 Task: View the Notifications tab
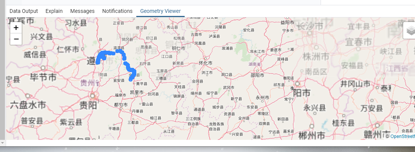(117, 11)
